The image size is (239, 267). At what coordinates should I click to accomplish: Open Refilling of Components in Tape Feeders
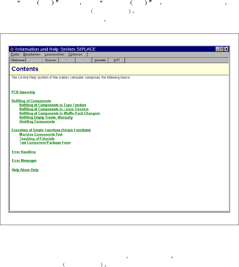point(53,105)
